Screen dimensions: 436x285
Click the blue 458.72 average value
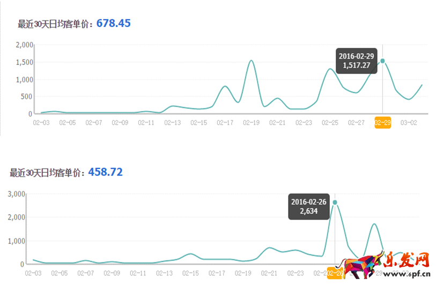pyautogui.click(x=105, y=172)
